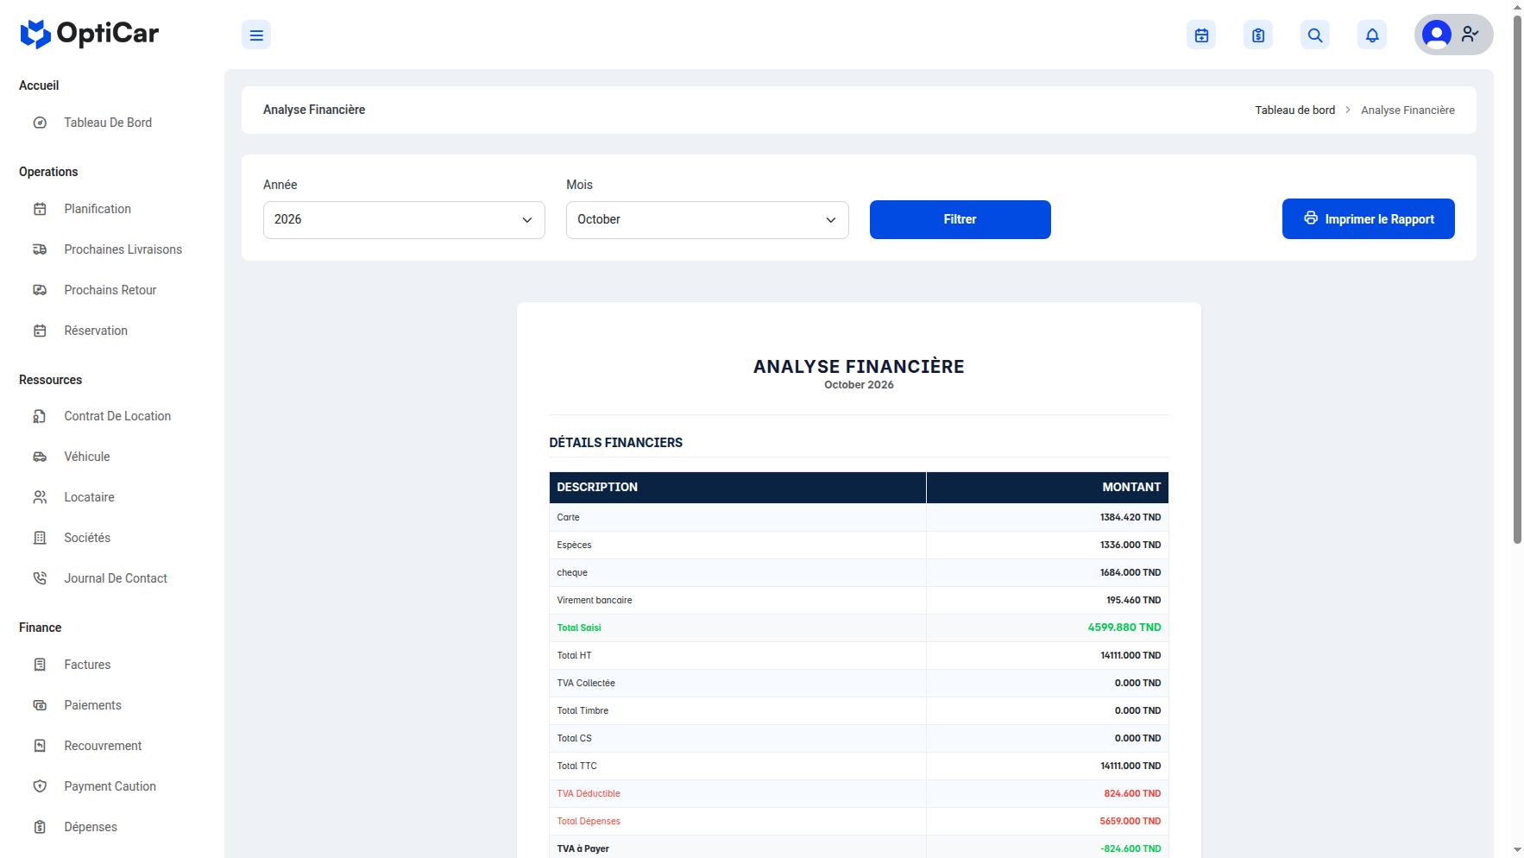Open the Mois dropdown showing October

pyautogui.click(x=708, y=220)
